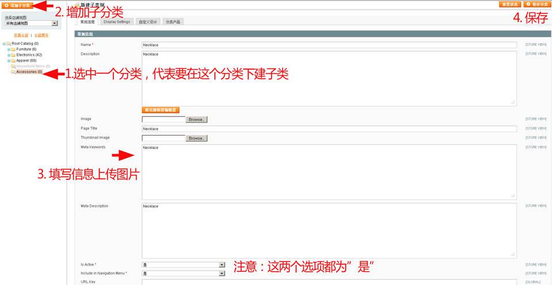Click the expand-all link above the category tree
552x285 pixels.
41,35
